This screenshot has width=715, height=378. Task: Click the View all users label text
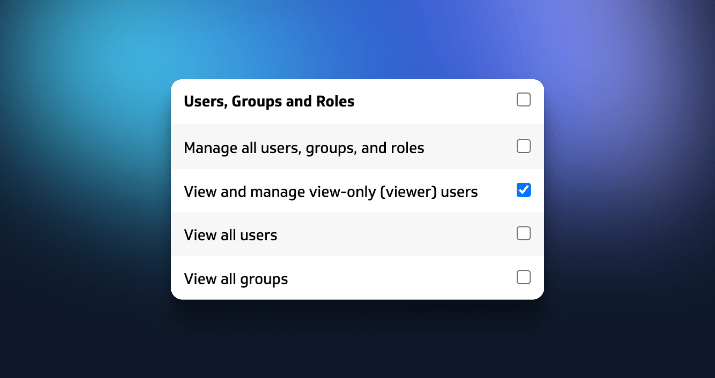231,235
